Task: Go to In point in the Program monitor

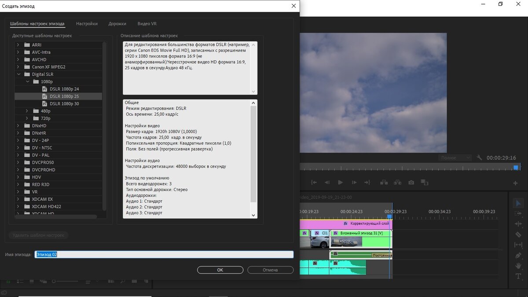Action: tap(313, 182)
